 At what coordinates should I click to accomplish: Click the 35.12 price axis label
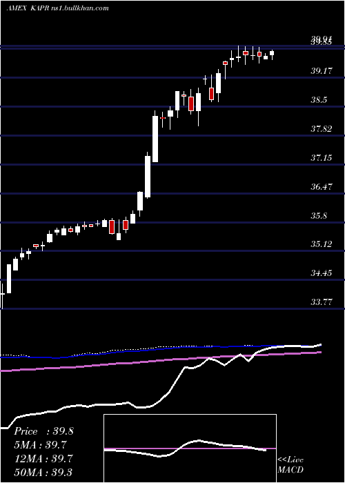[321, 244]
